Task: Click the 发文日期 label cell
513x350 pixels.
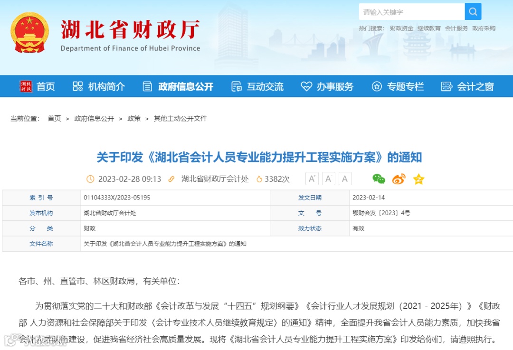Action: pyautogui.click(x=310, y=198)
